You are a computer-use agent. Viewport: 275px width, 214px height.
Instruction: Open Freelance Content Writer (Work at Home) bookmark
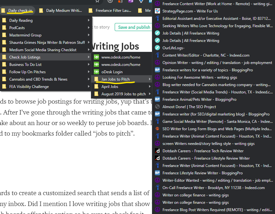[214, 4]
